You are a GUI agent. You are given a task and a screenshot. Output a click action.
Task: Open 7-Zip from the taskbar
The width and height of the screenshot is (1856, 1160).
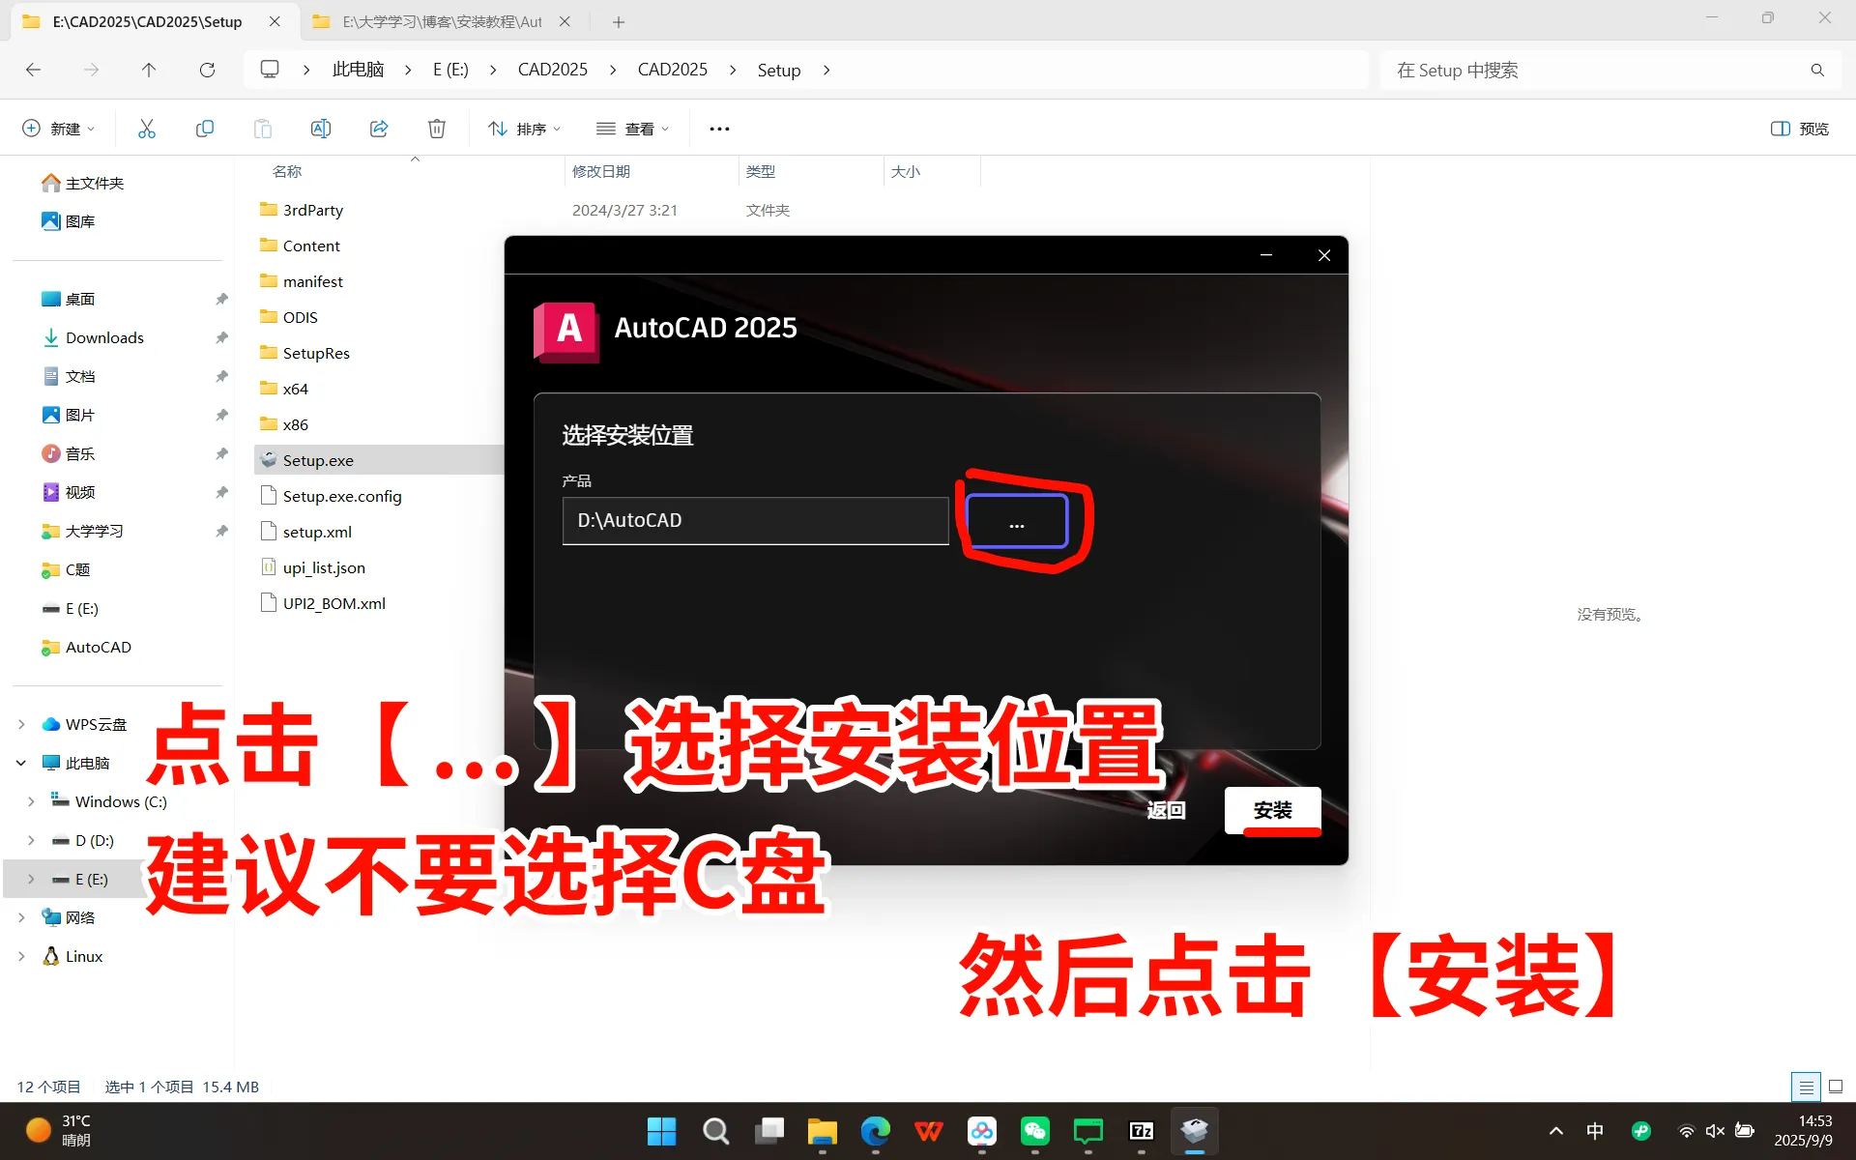tap(1141, 1131)
